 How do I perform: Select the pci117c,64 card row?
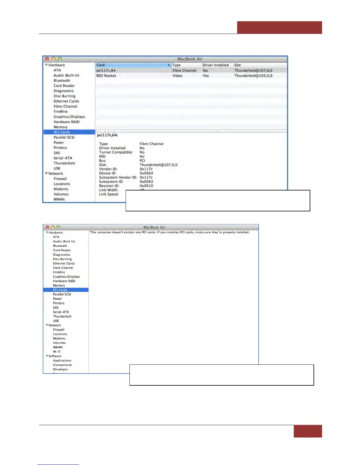(191, 70)
